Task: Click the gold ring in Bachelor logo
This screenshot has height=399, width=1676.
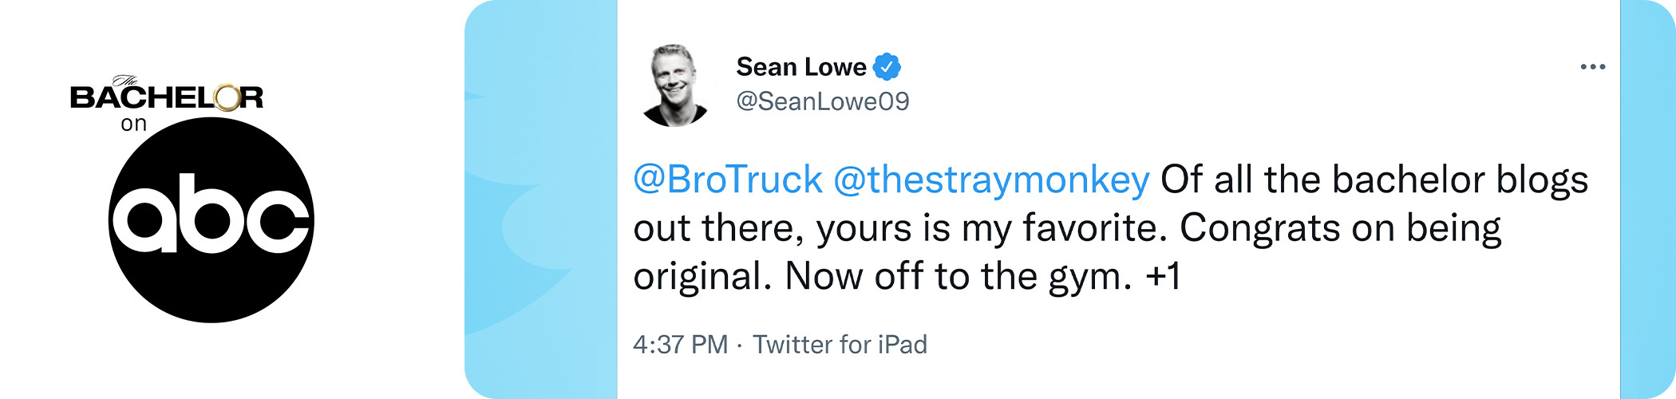Action: 227,97
